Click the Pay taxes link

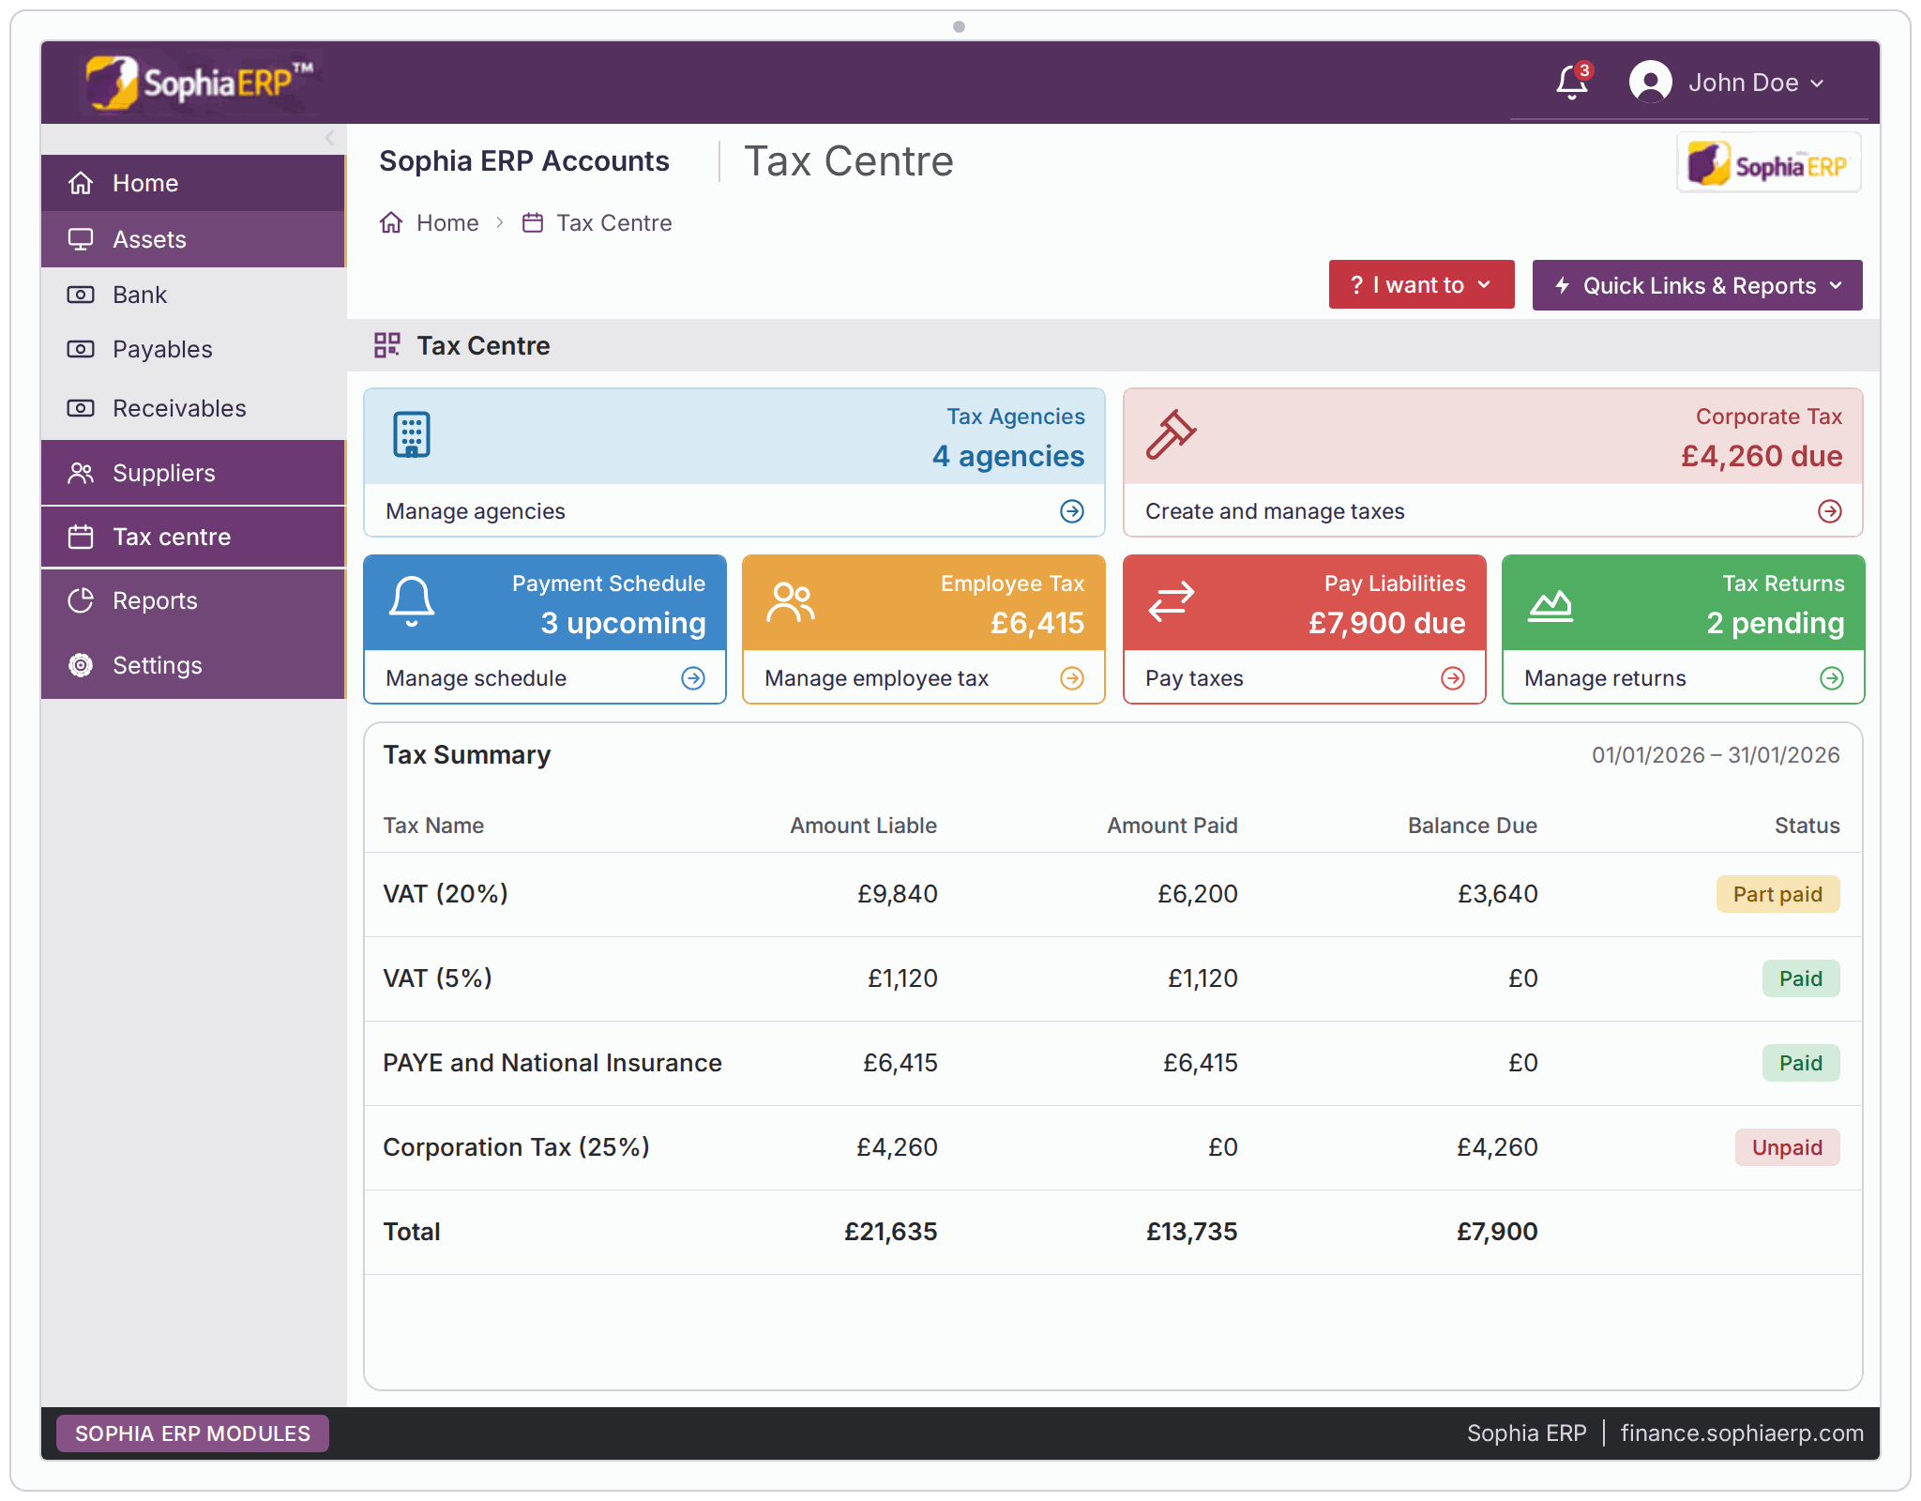tap(1194, 678)
